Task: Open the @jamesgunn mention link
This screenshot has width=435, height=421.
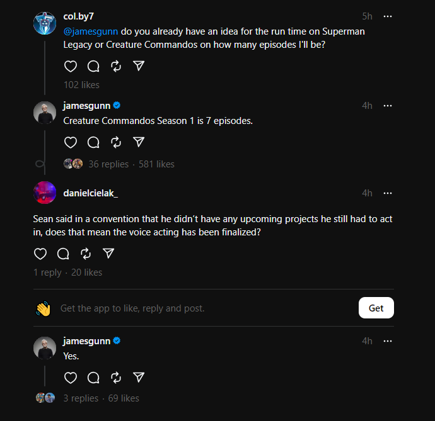Action: coord(91,31)
